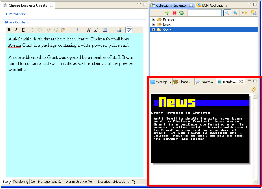Click the undo arrow icon
262x189 pixels.
coord(32,30)
